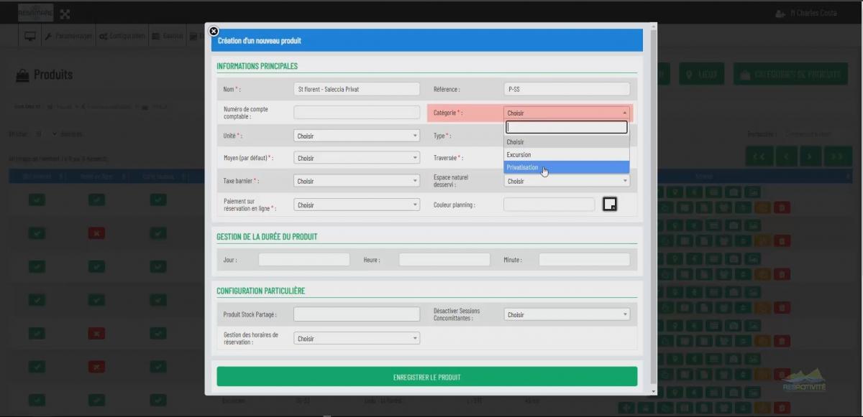The width and height of the screenshot is (863, 417).
Task: Go to next page with > button
Action: [x=811, y=156]
